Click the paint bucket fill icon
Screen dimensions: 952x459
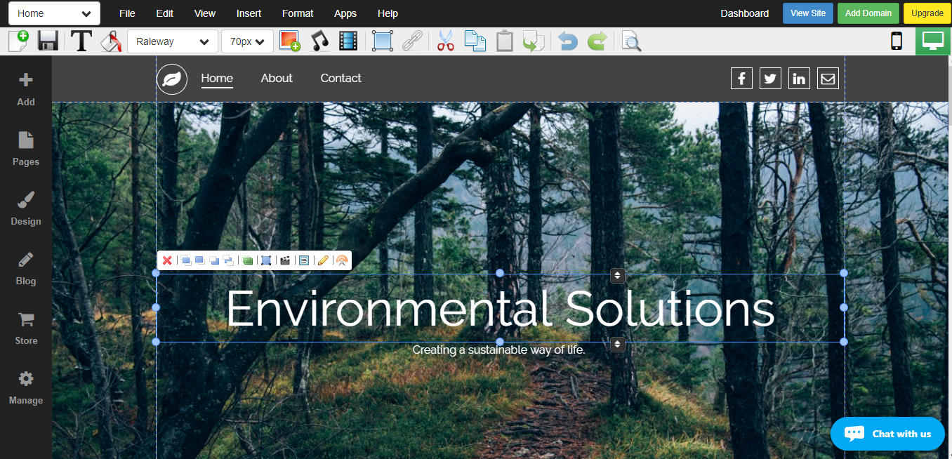pyautogui.click(x=110, y=41)
